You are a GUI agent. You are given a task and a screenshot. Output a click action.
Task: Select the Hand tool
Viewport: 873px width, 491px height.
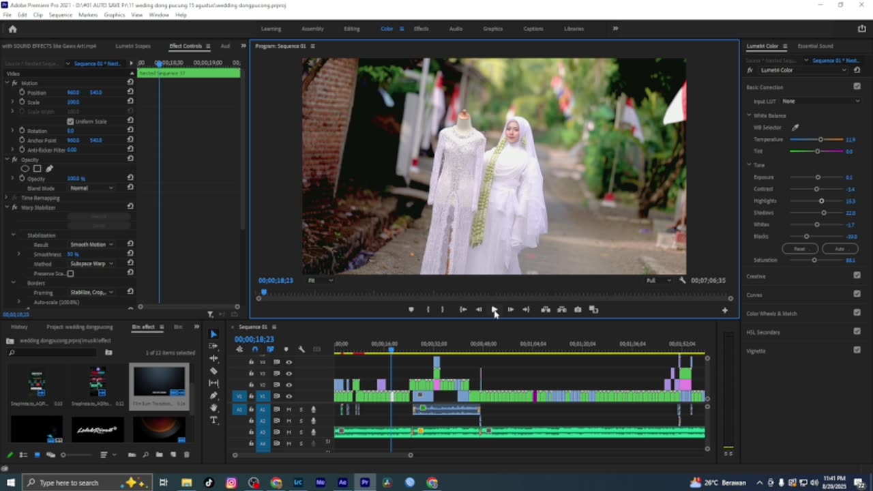(213, 408)
